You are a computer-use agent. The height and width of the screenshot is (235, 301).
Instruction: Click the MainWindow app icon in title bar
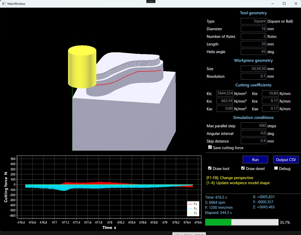coord(4,4)
